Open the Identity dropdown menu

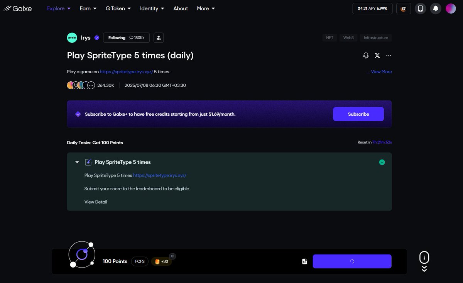[x=152, y=8]
